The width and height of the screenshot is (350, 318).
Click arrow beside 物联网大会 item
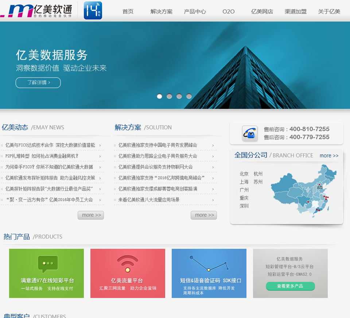point(213,167)
